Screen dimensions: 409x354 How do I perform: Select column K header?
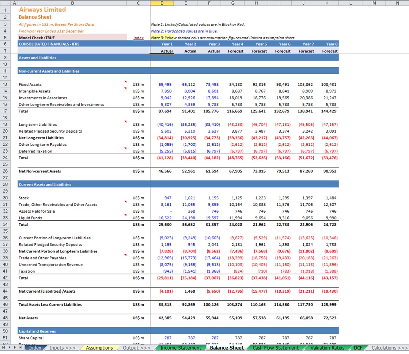pyautogui.click(x=327, y=3)
